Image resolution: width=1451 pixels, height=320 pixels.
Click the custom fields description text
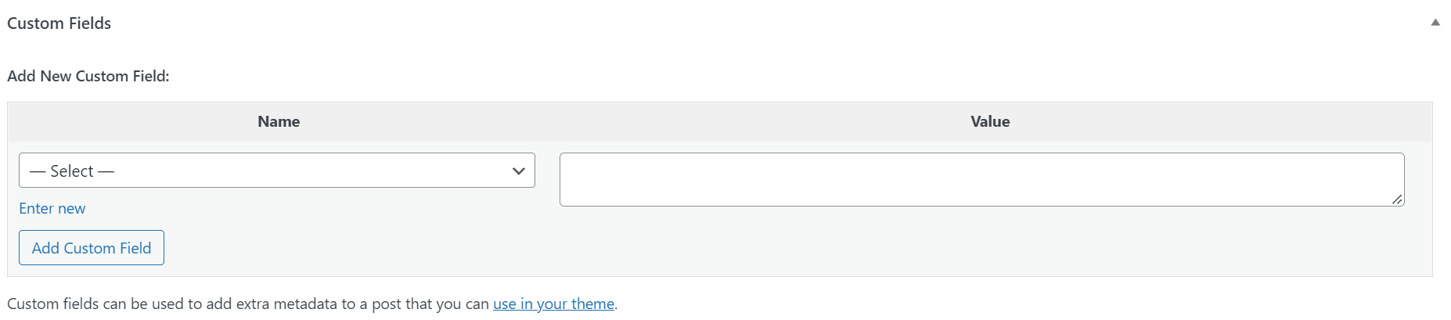point(249,304)
